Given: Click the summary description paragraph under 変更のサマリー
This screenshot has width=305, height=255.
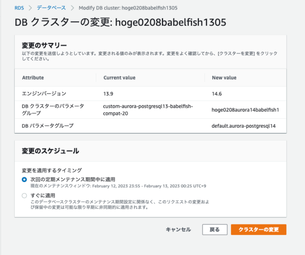Looking at the screenshot, I should pos(150,56).
